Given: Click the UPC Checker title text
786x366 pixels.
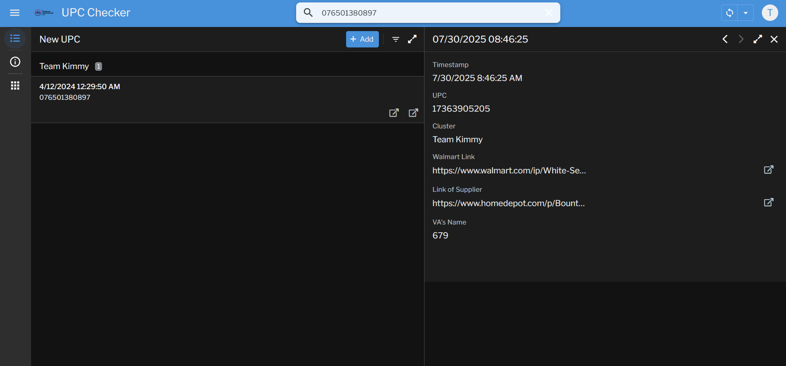Looking at the screenshot, I should coord(96,13).
